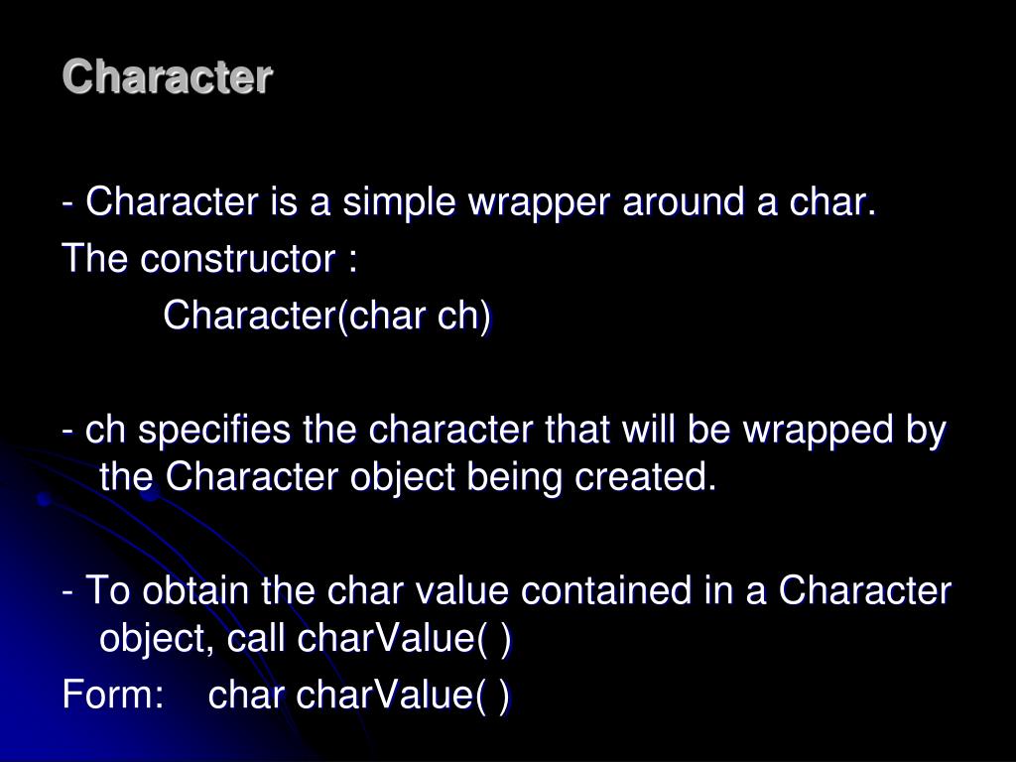Click "Character" at end of the third bullet line

(864, 591)
